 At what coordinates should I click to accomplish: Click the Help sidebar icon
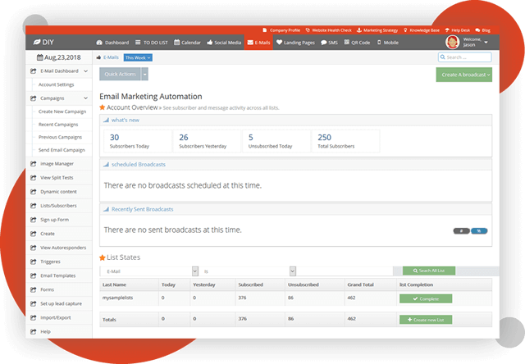tap(33, 331)
